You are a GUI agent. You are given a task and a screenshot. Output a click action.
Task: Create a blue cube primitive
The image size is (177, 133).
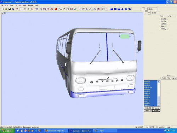click(x=112, y=9)
